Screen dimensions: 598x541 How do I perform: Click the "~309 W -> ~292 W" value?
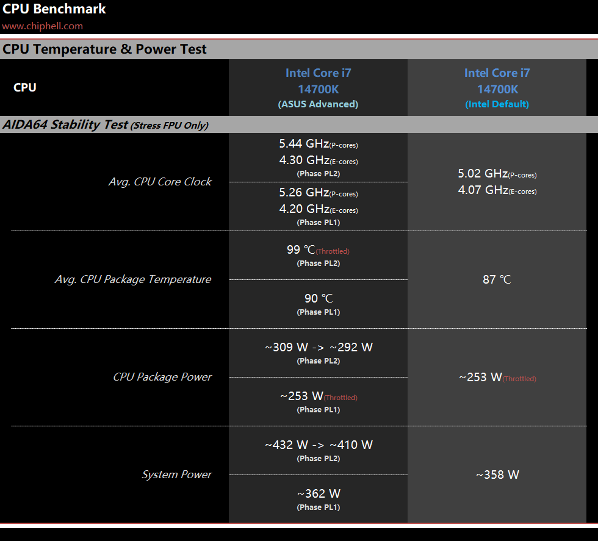pyautogui.click(x=319, y=347)
